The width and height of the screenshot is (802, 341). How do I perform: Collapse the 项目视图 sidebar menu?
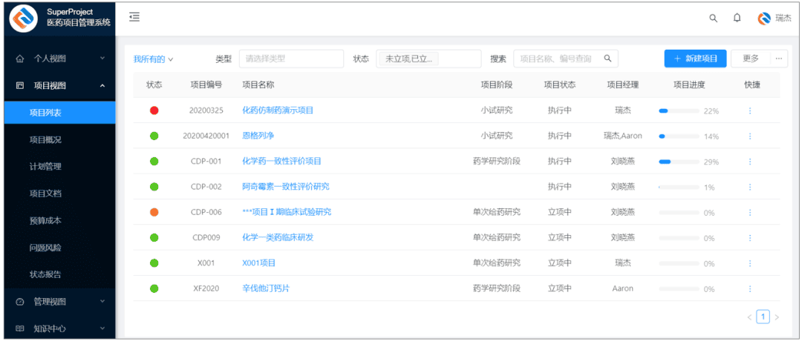tap(59, 86)
